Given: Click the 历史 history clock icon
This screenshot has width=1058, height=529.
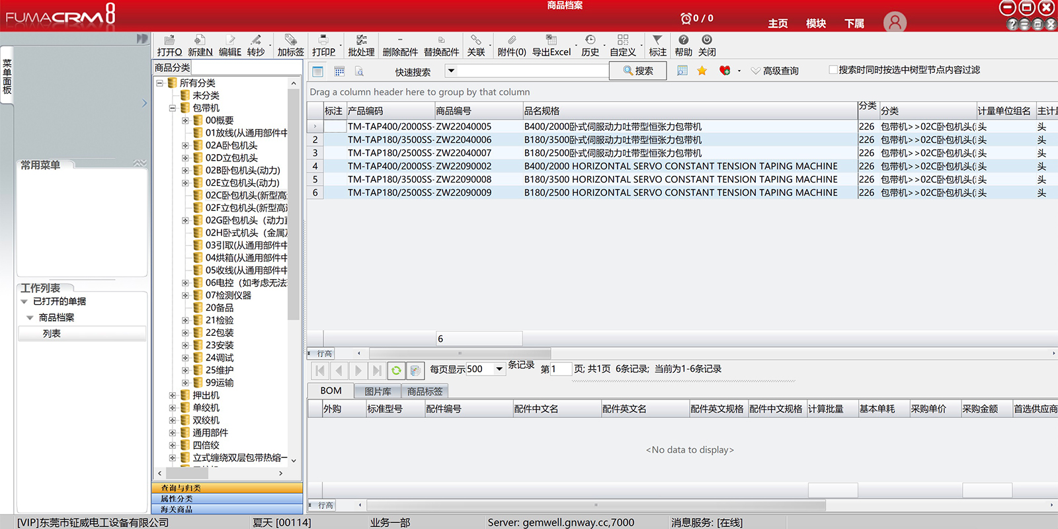Looking at the screenshot, I should 590,40.
